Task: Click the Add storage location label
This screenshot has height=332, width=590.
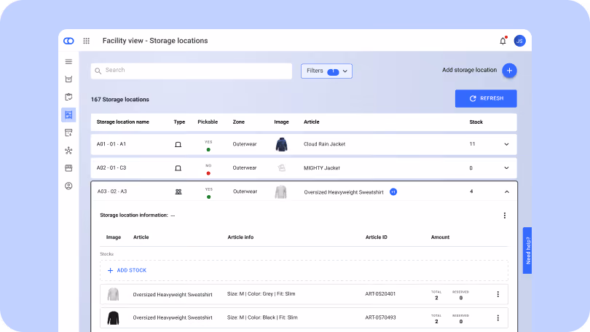Action: click(x=469, y=70)
